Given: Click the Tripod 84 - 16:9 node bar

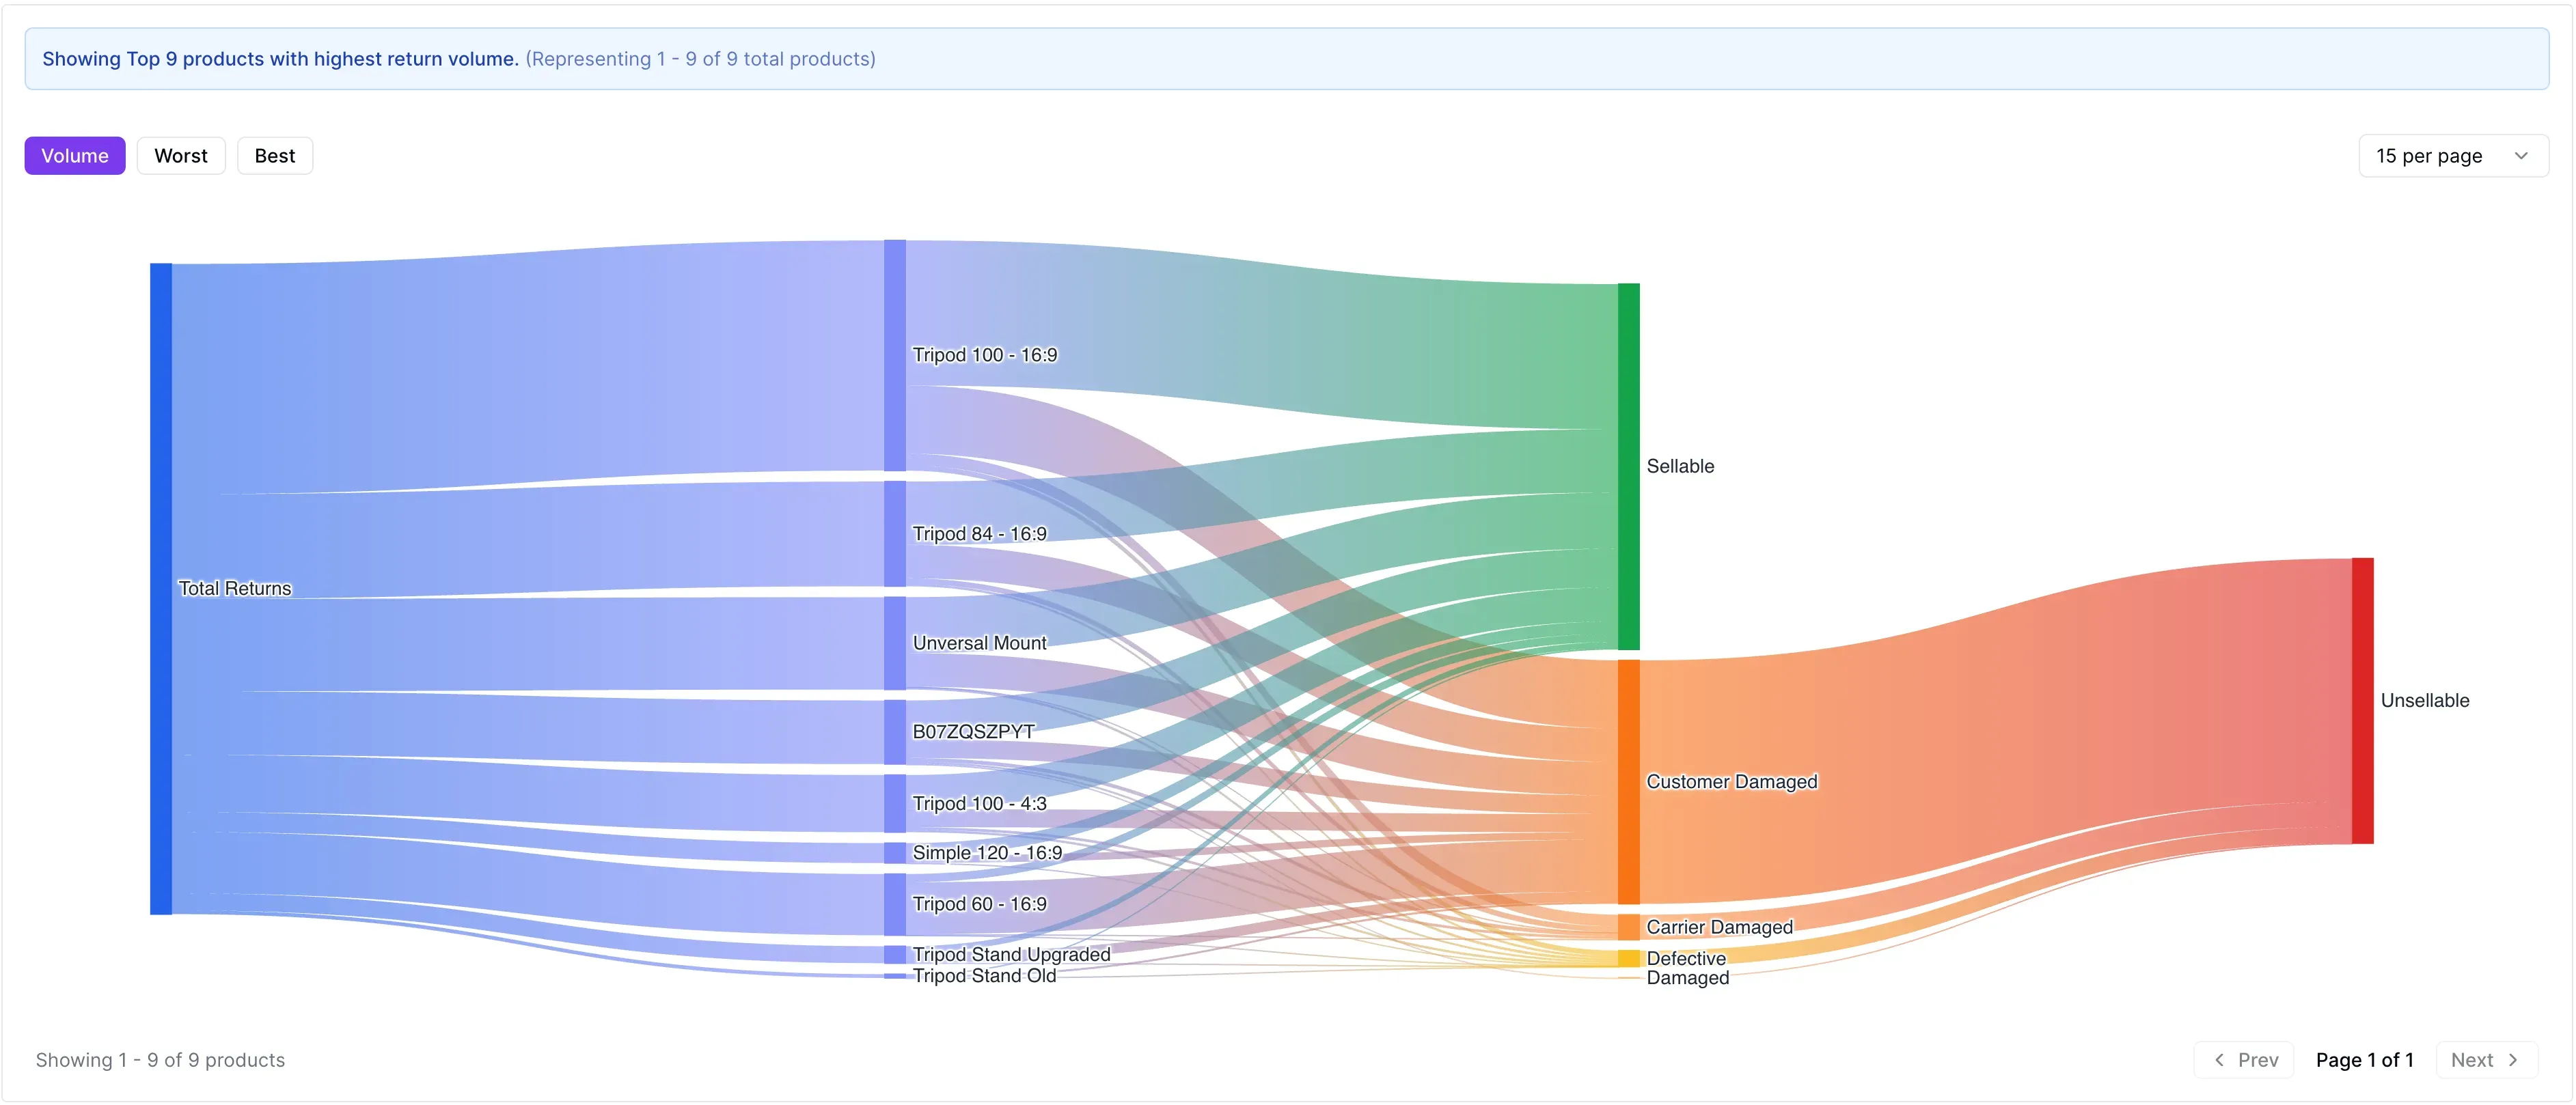Looking at the screenshot, I should coord(895,533).
